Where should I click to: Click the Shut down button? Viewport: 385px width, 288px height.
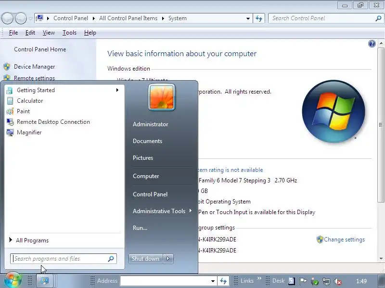tap(145, 259)
